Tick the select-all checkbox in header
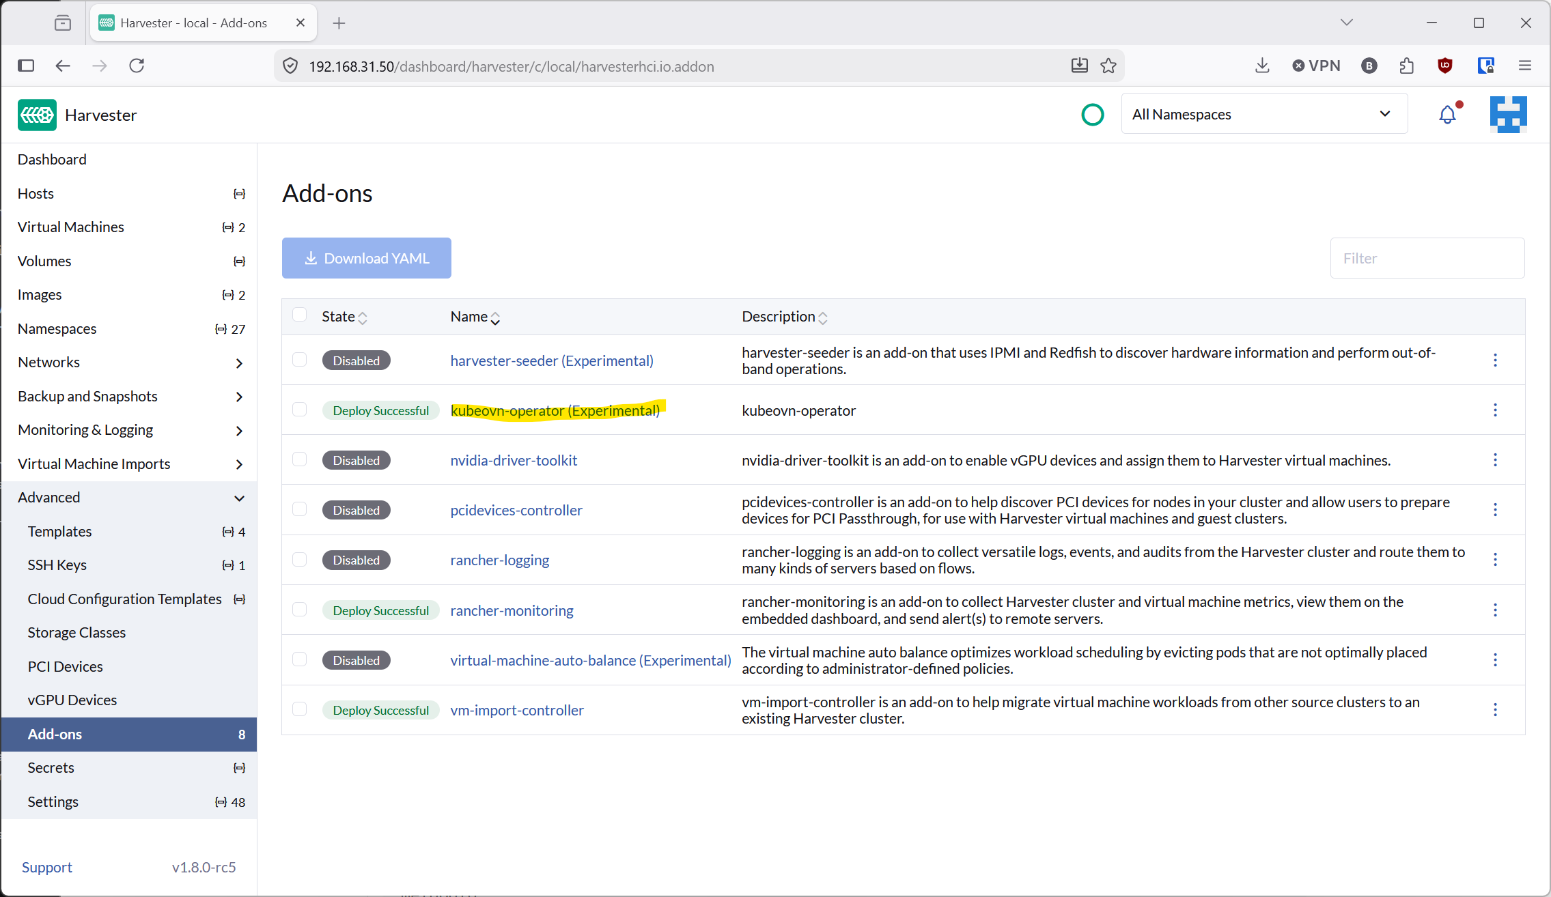This screenshot has height=897, width=1551. point(299,315)
